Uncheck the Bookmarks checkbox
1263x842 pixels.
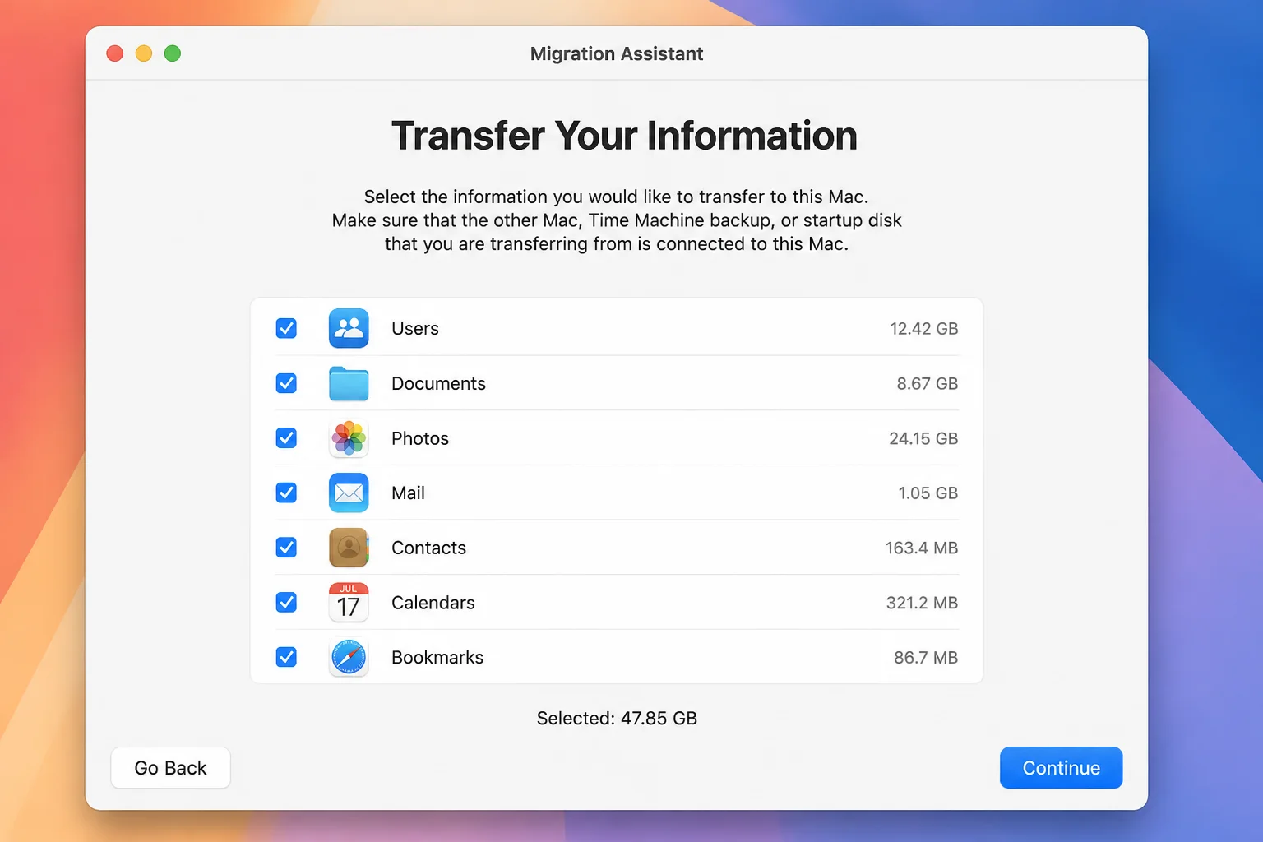286,657
